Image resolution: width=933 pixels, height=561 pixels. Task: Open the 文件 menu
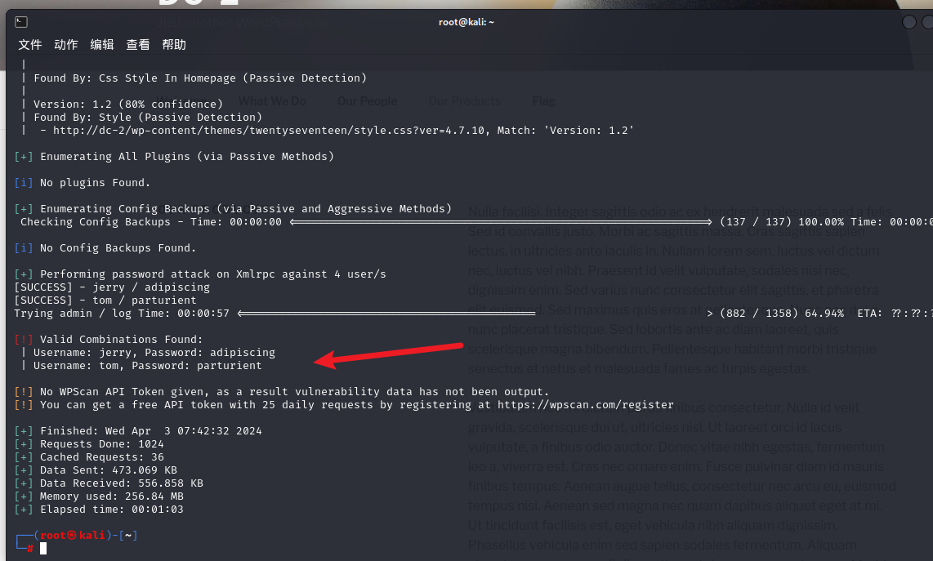pos(29,45)
